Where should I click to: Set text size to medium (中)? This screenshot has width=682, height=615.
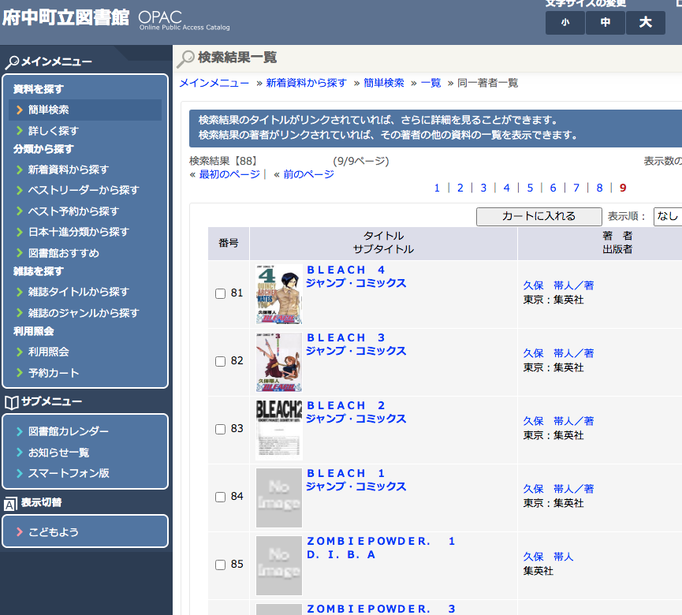[606, 23]
